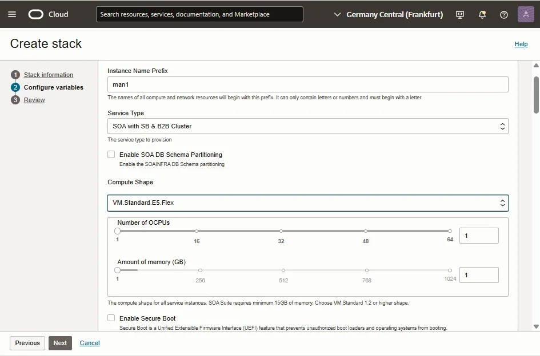
Task: Set memory slider to the 256 mark
Action: point(200,270)
